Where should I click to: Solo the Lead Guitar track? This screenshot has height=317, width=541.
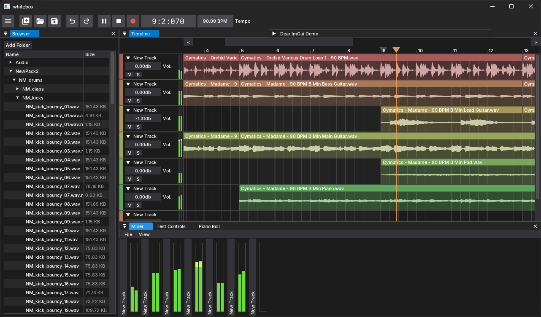pos(138,127)
